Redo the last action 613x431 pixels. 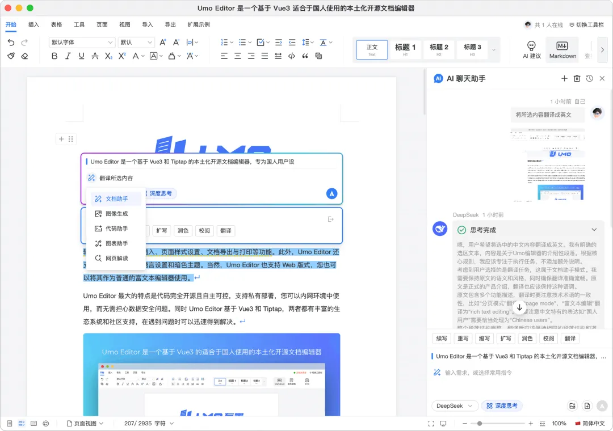tap(24, 42)
